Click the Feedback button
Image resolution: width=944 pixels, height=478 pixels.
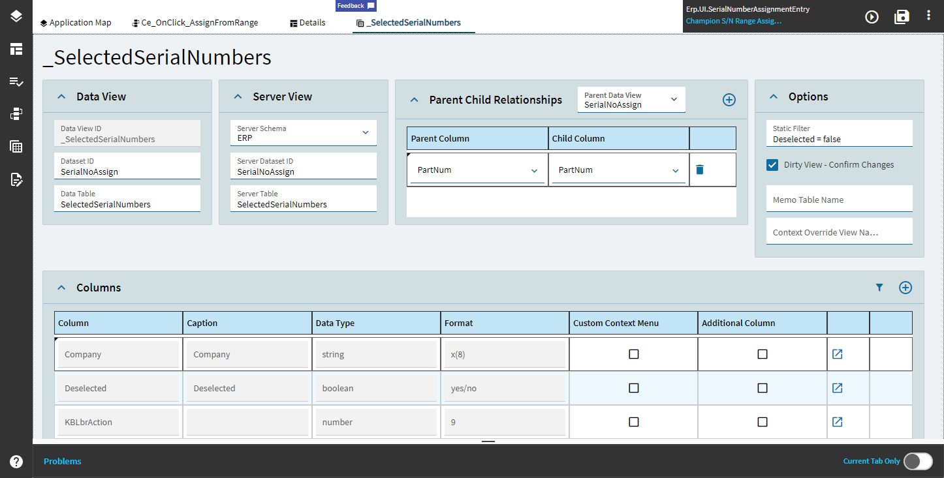(x=356, y=6)
